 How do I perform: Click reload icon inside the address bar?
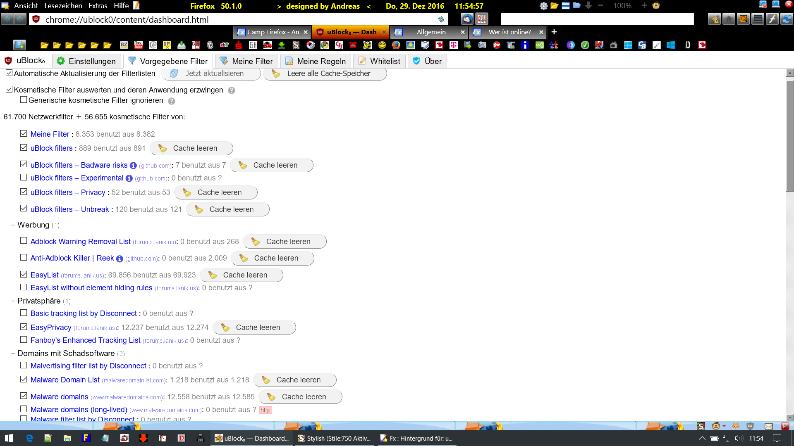[x=441, y=19]
